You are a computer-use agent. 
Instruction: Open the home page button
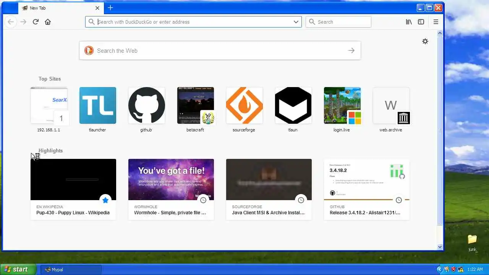pos(48,22)
